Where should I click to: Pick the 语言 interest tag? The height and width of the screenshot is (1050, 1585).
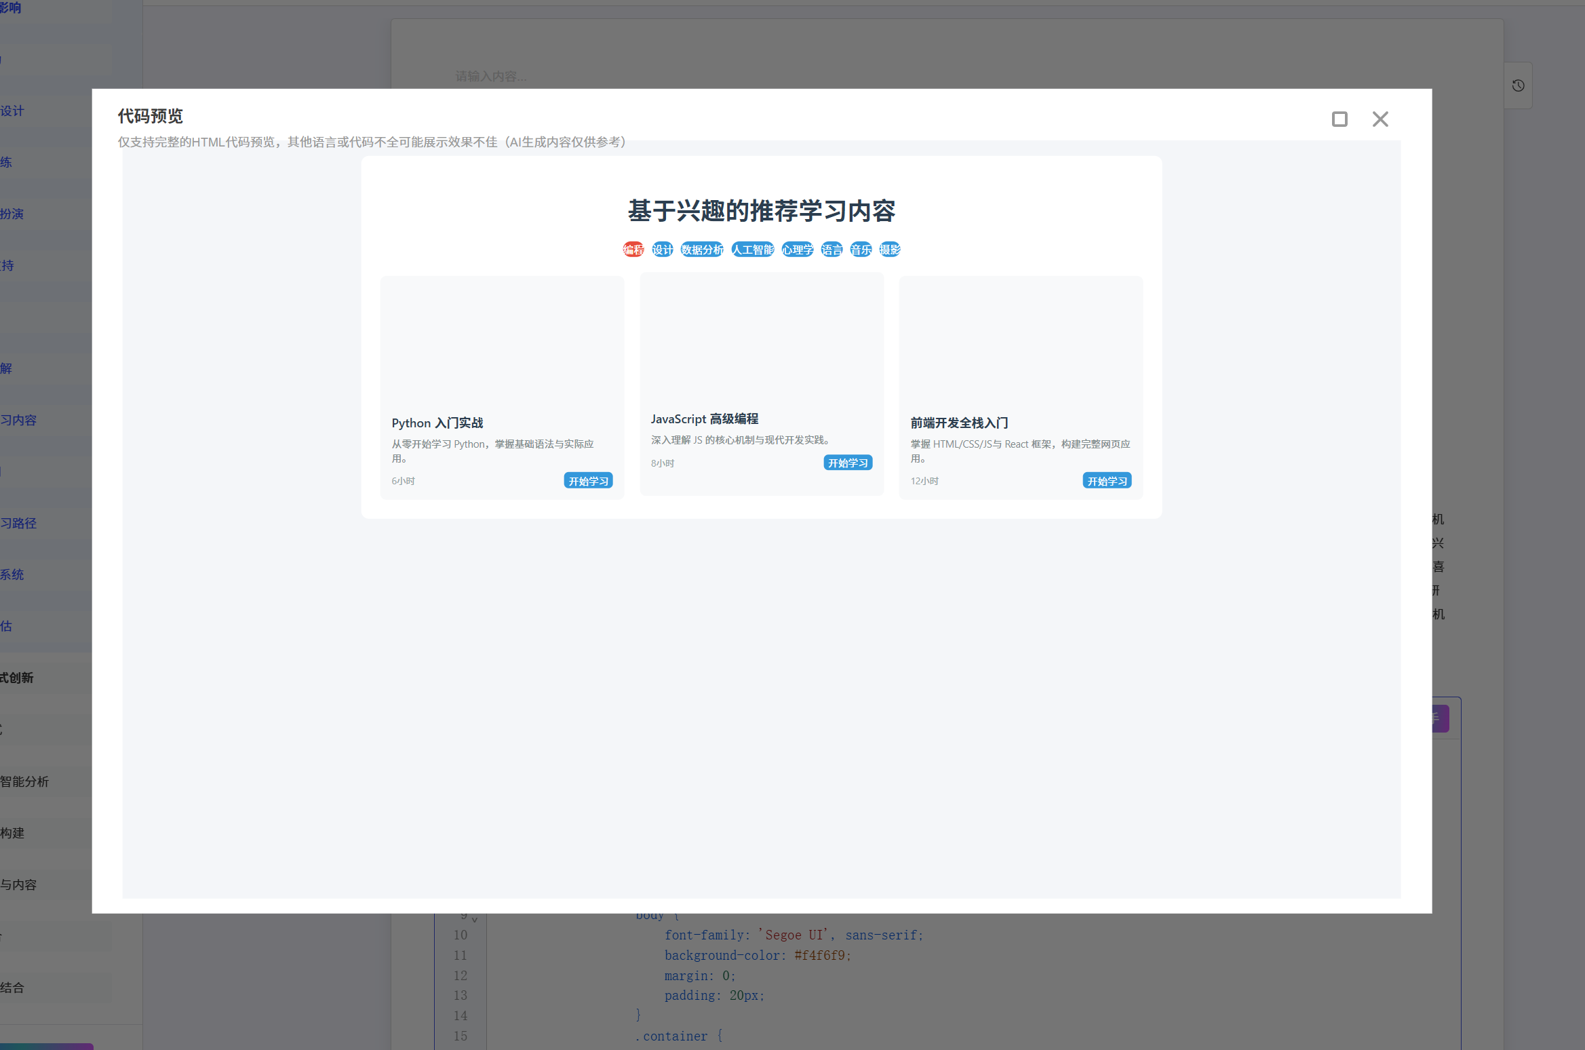click(831, 250)
